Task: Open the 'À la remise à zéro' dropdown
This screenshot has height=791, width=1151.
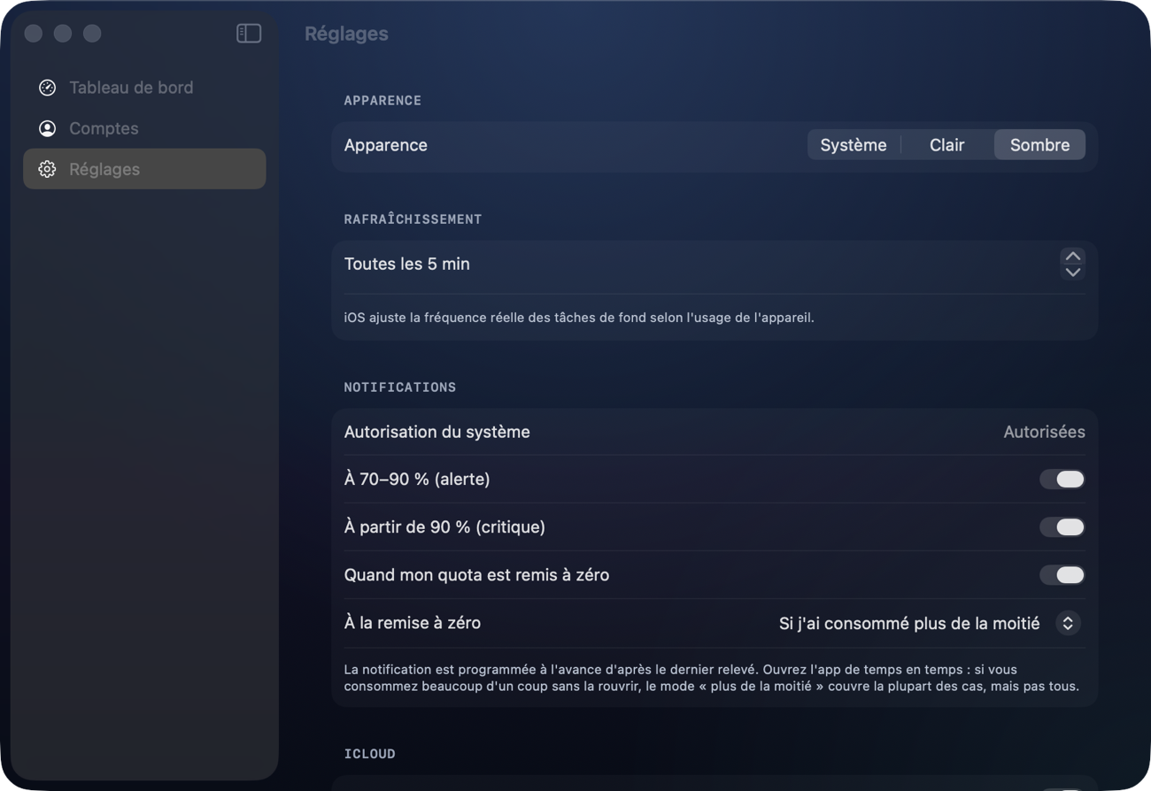Action: click(x=1068, y=623)
